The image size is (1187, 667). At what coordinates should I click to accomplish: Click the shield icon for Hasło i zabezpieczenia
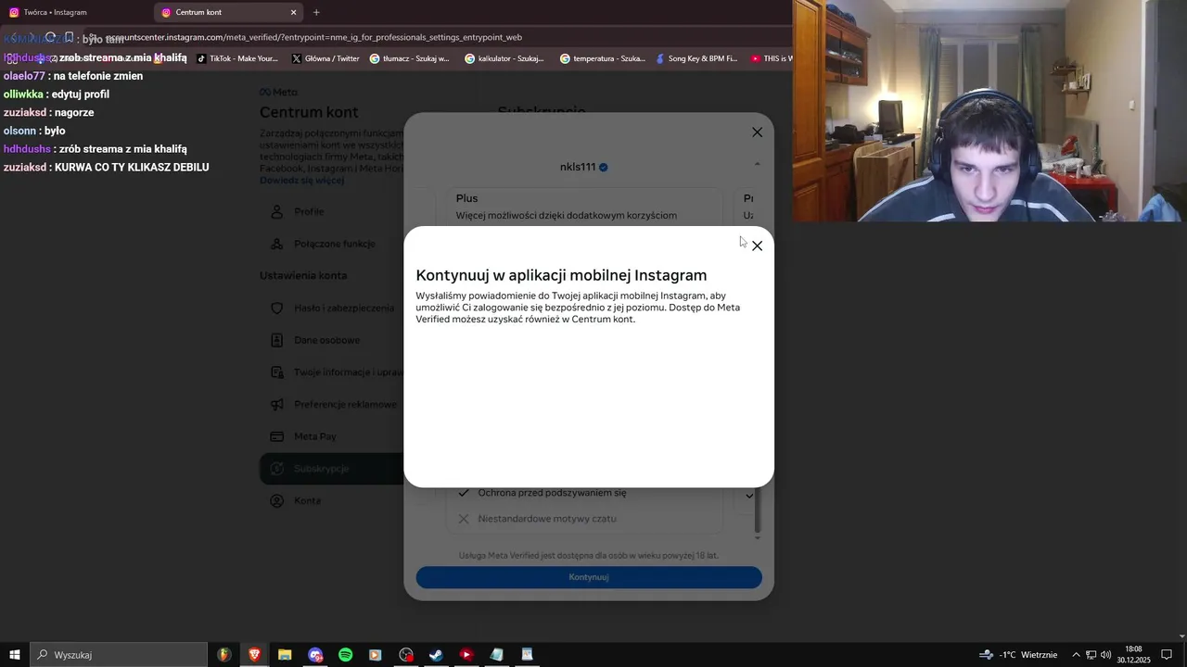276,308
